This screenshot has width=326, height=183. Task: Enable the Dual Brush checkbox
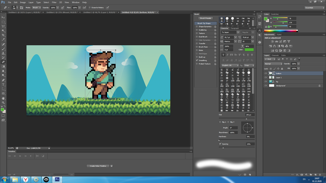(x=197, y=37)
